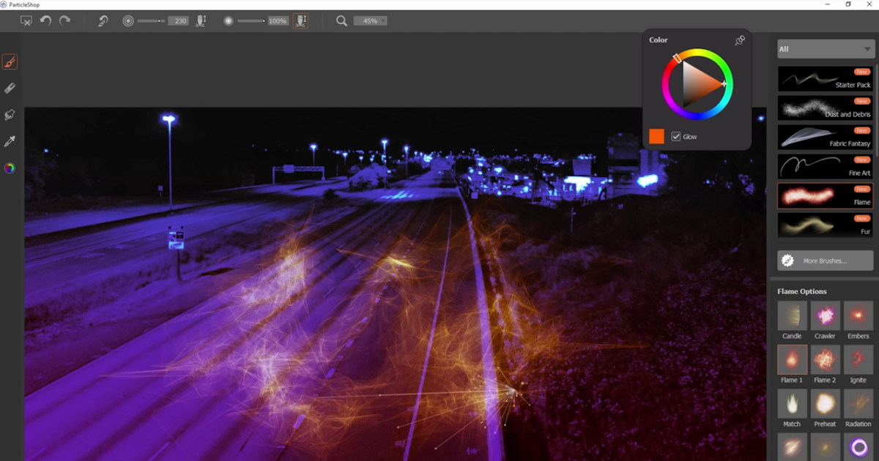Click the More Brushes button

(x=825, y=261)
